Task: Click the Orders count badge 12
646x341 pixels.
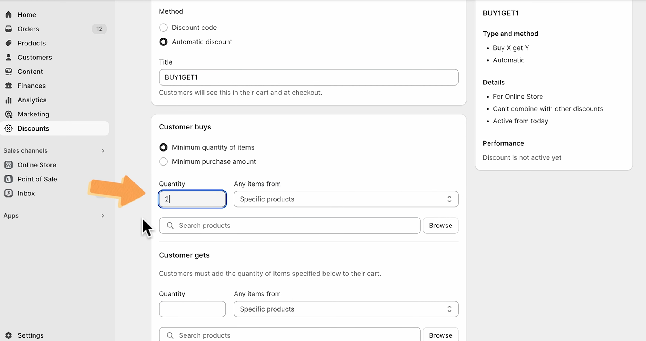Action: (x=99, y=29)
